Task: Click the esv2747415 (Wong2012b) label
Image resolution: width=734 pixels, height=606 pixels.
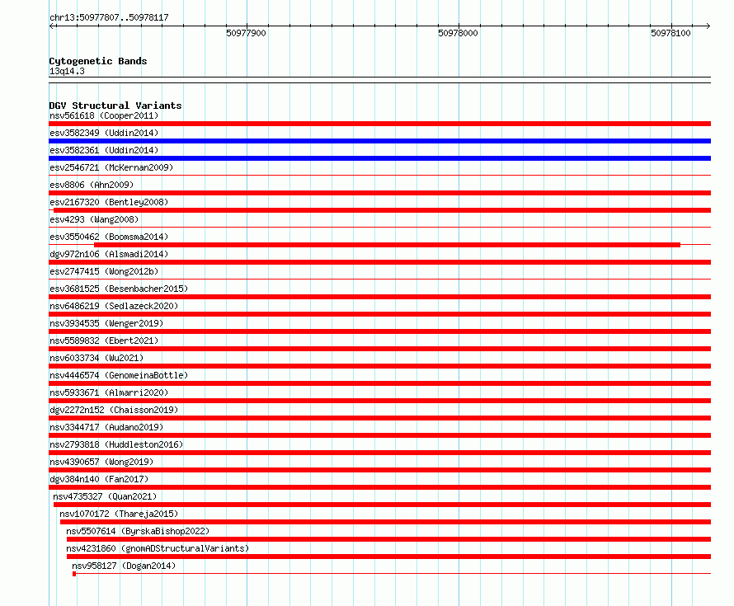Action: (x=104, y=271)
